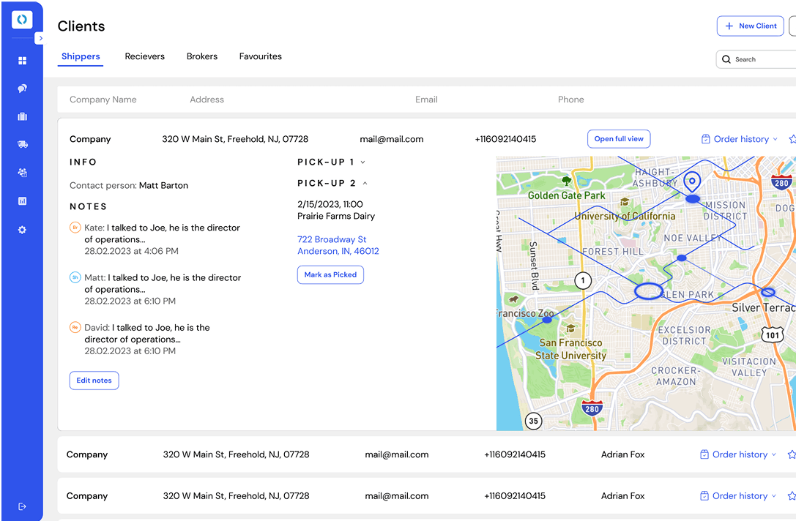Open the dashboard grid icon in sidebar
Screen dimensions: 796x521
coord(22,61)
